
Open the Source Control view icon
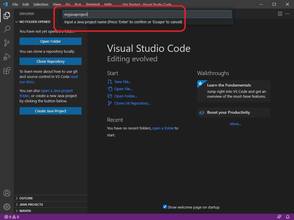[7, 43]
